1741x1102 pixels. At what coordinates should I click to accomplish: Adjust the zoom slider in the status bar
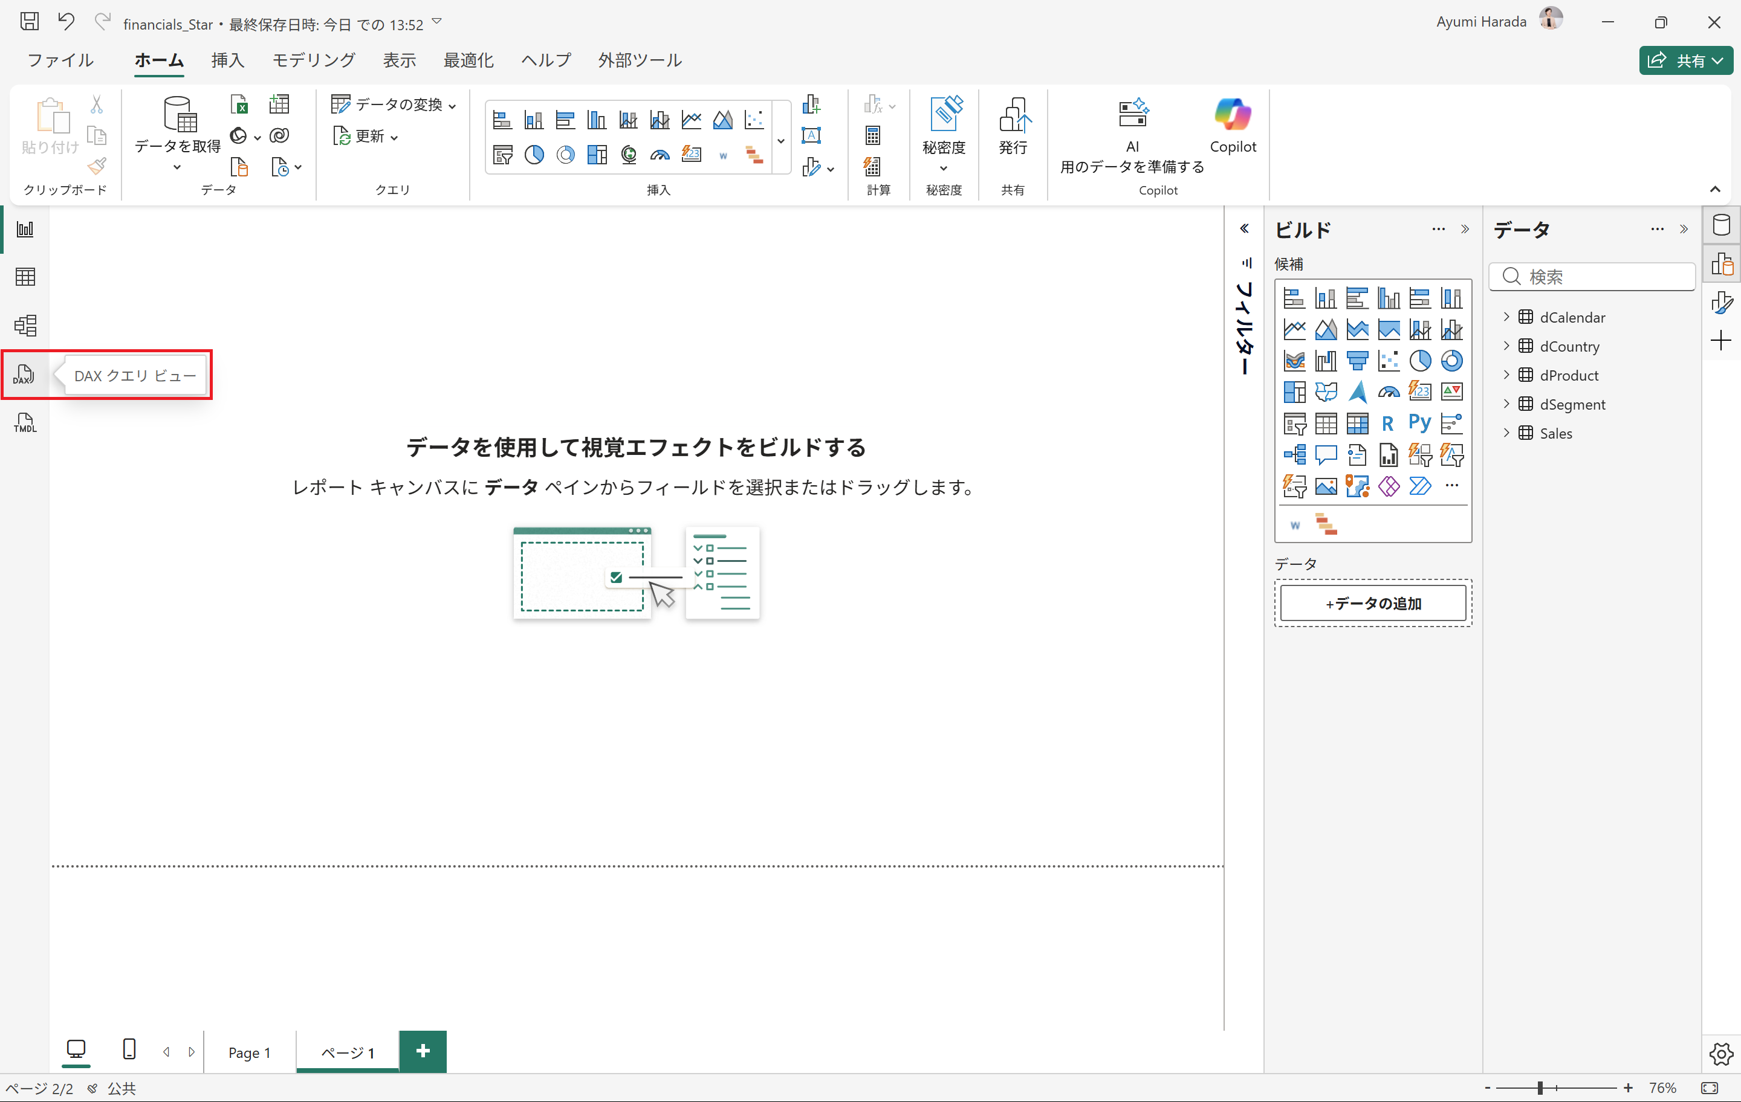pyautogui.click(x=1541, y=1088)
